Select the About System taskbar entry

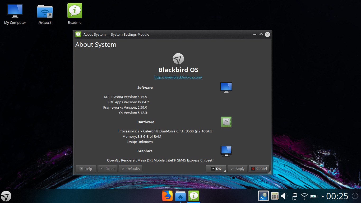tap(194, 196)
